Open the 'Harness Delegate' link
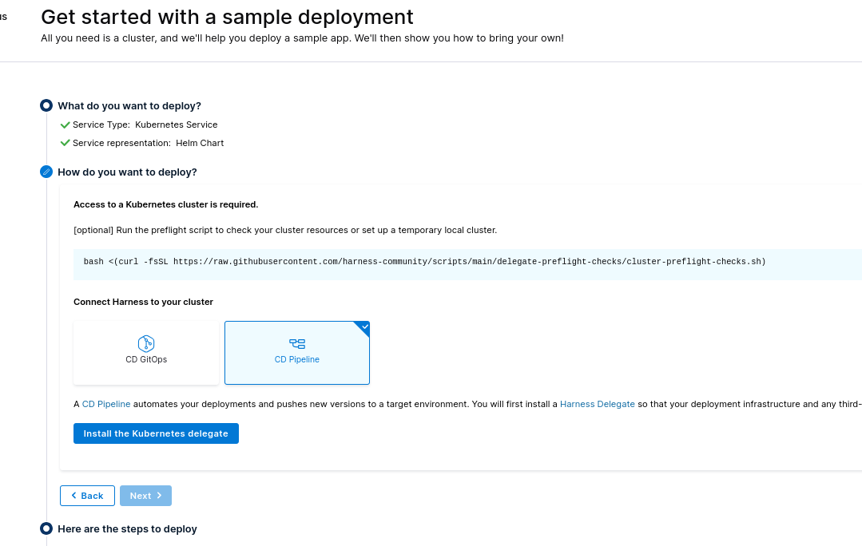The height and width of the screenshot is (546, 862). pyautogui.click(x=597, y=404)
